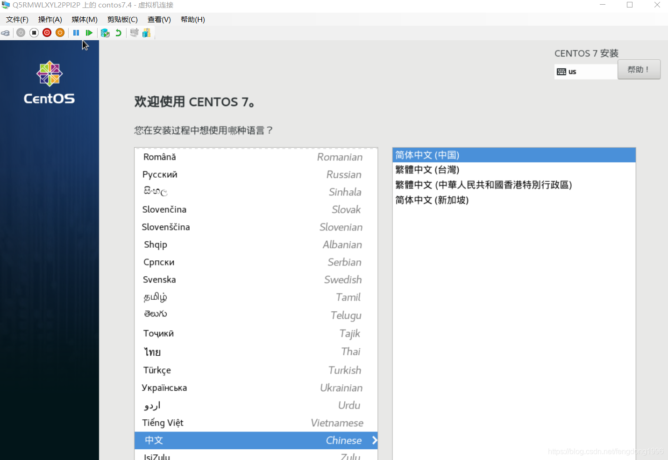Revert the VM with the green arrow icon
Screen dimensions: 668x460
[x=119, y=33]
